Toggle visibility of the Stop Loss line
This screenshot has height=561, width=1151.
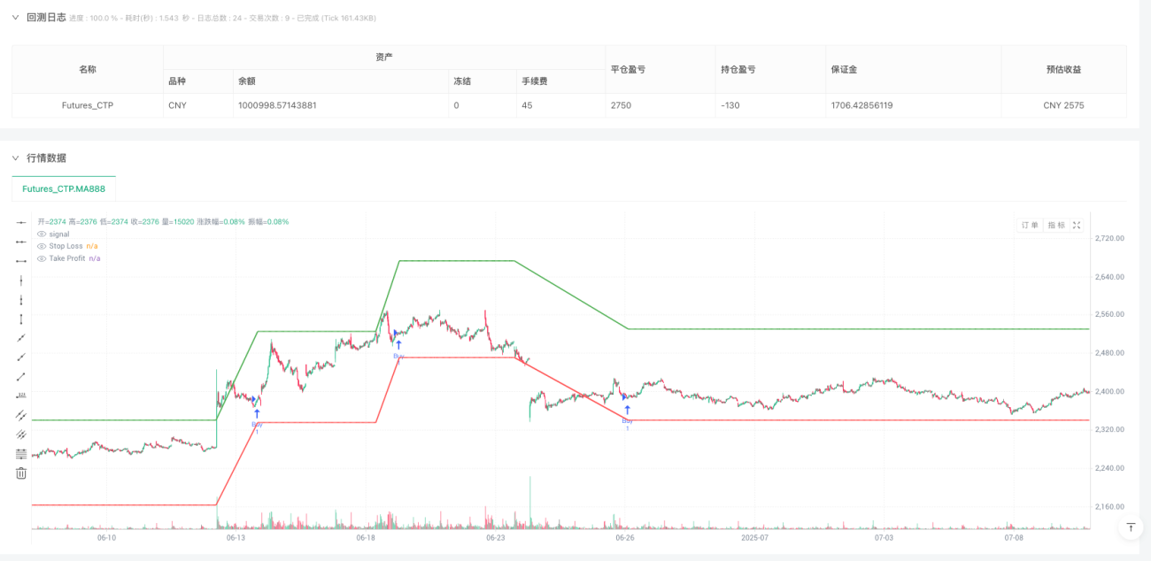click(41, 246)
